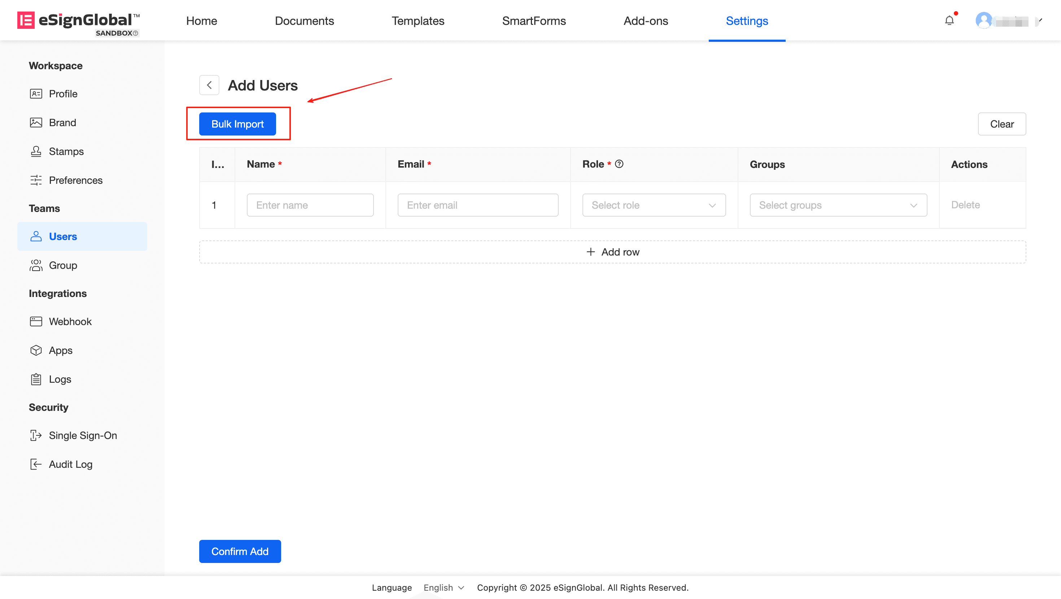Click the back arrow beside Add Users
1061x599 pixels.
click(x=209, y=85)
